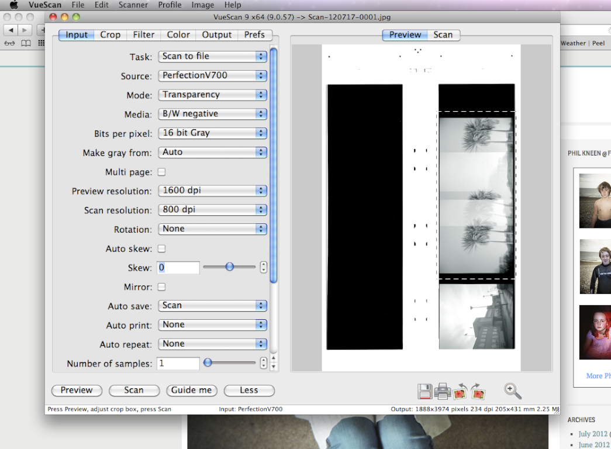Image resolution: width=611 pixels, height=449 pixels.
Task: Check the Mirror option
Action: (162, 287)
